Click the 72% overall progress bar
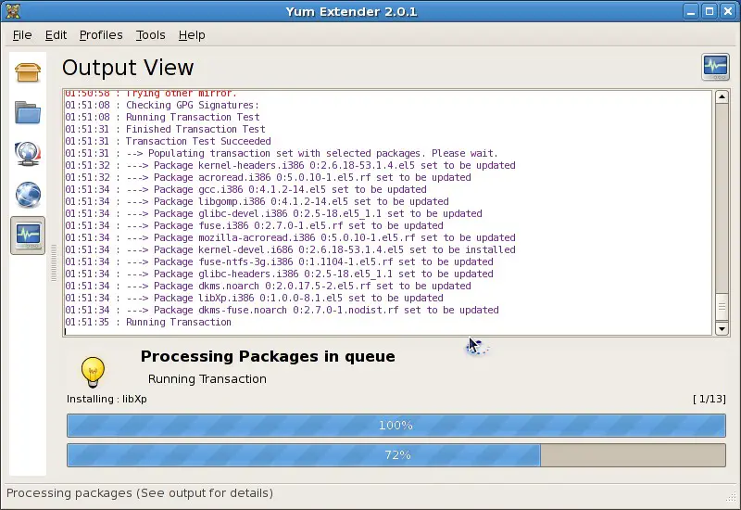The image size is (741, 510). 396,455
